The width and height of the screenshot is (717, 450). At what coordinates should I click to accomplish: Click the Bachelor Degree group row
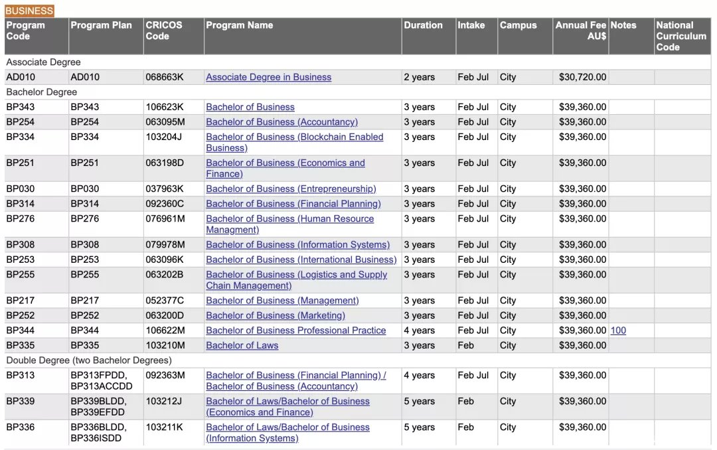tap(358, 92)
